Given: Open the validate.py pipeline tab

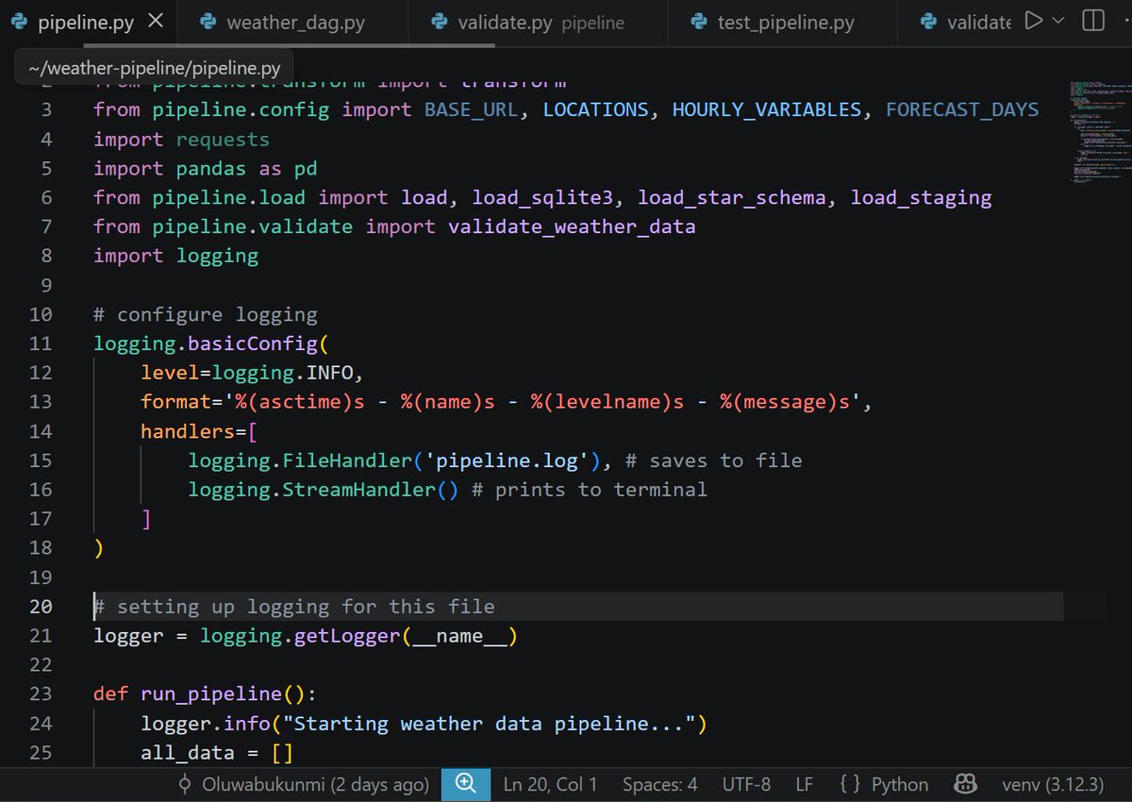Looking at the screenshot, I should [539, 23].
